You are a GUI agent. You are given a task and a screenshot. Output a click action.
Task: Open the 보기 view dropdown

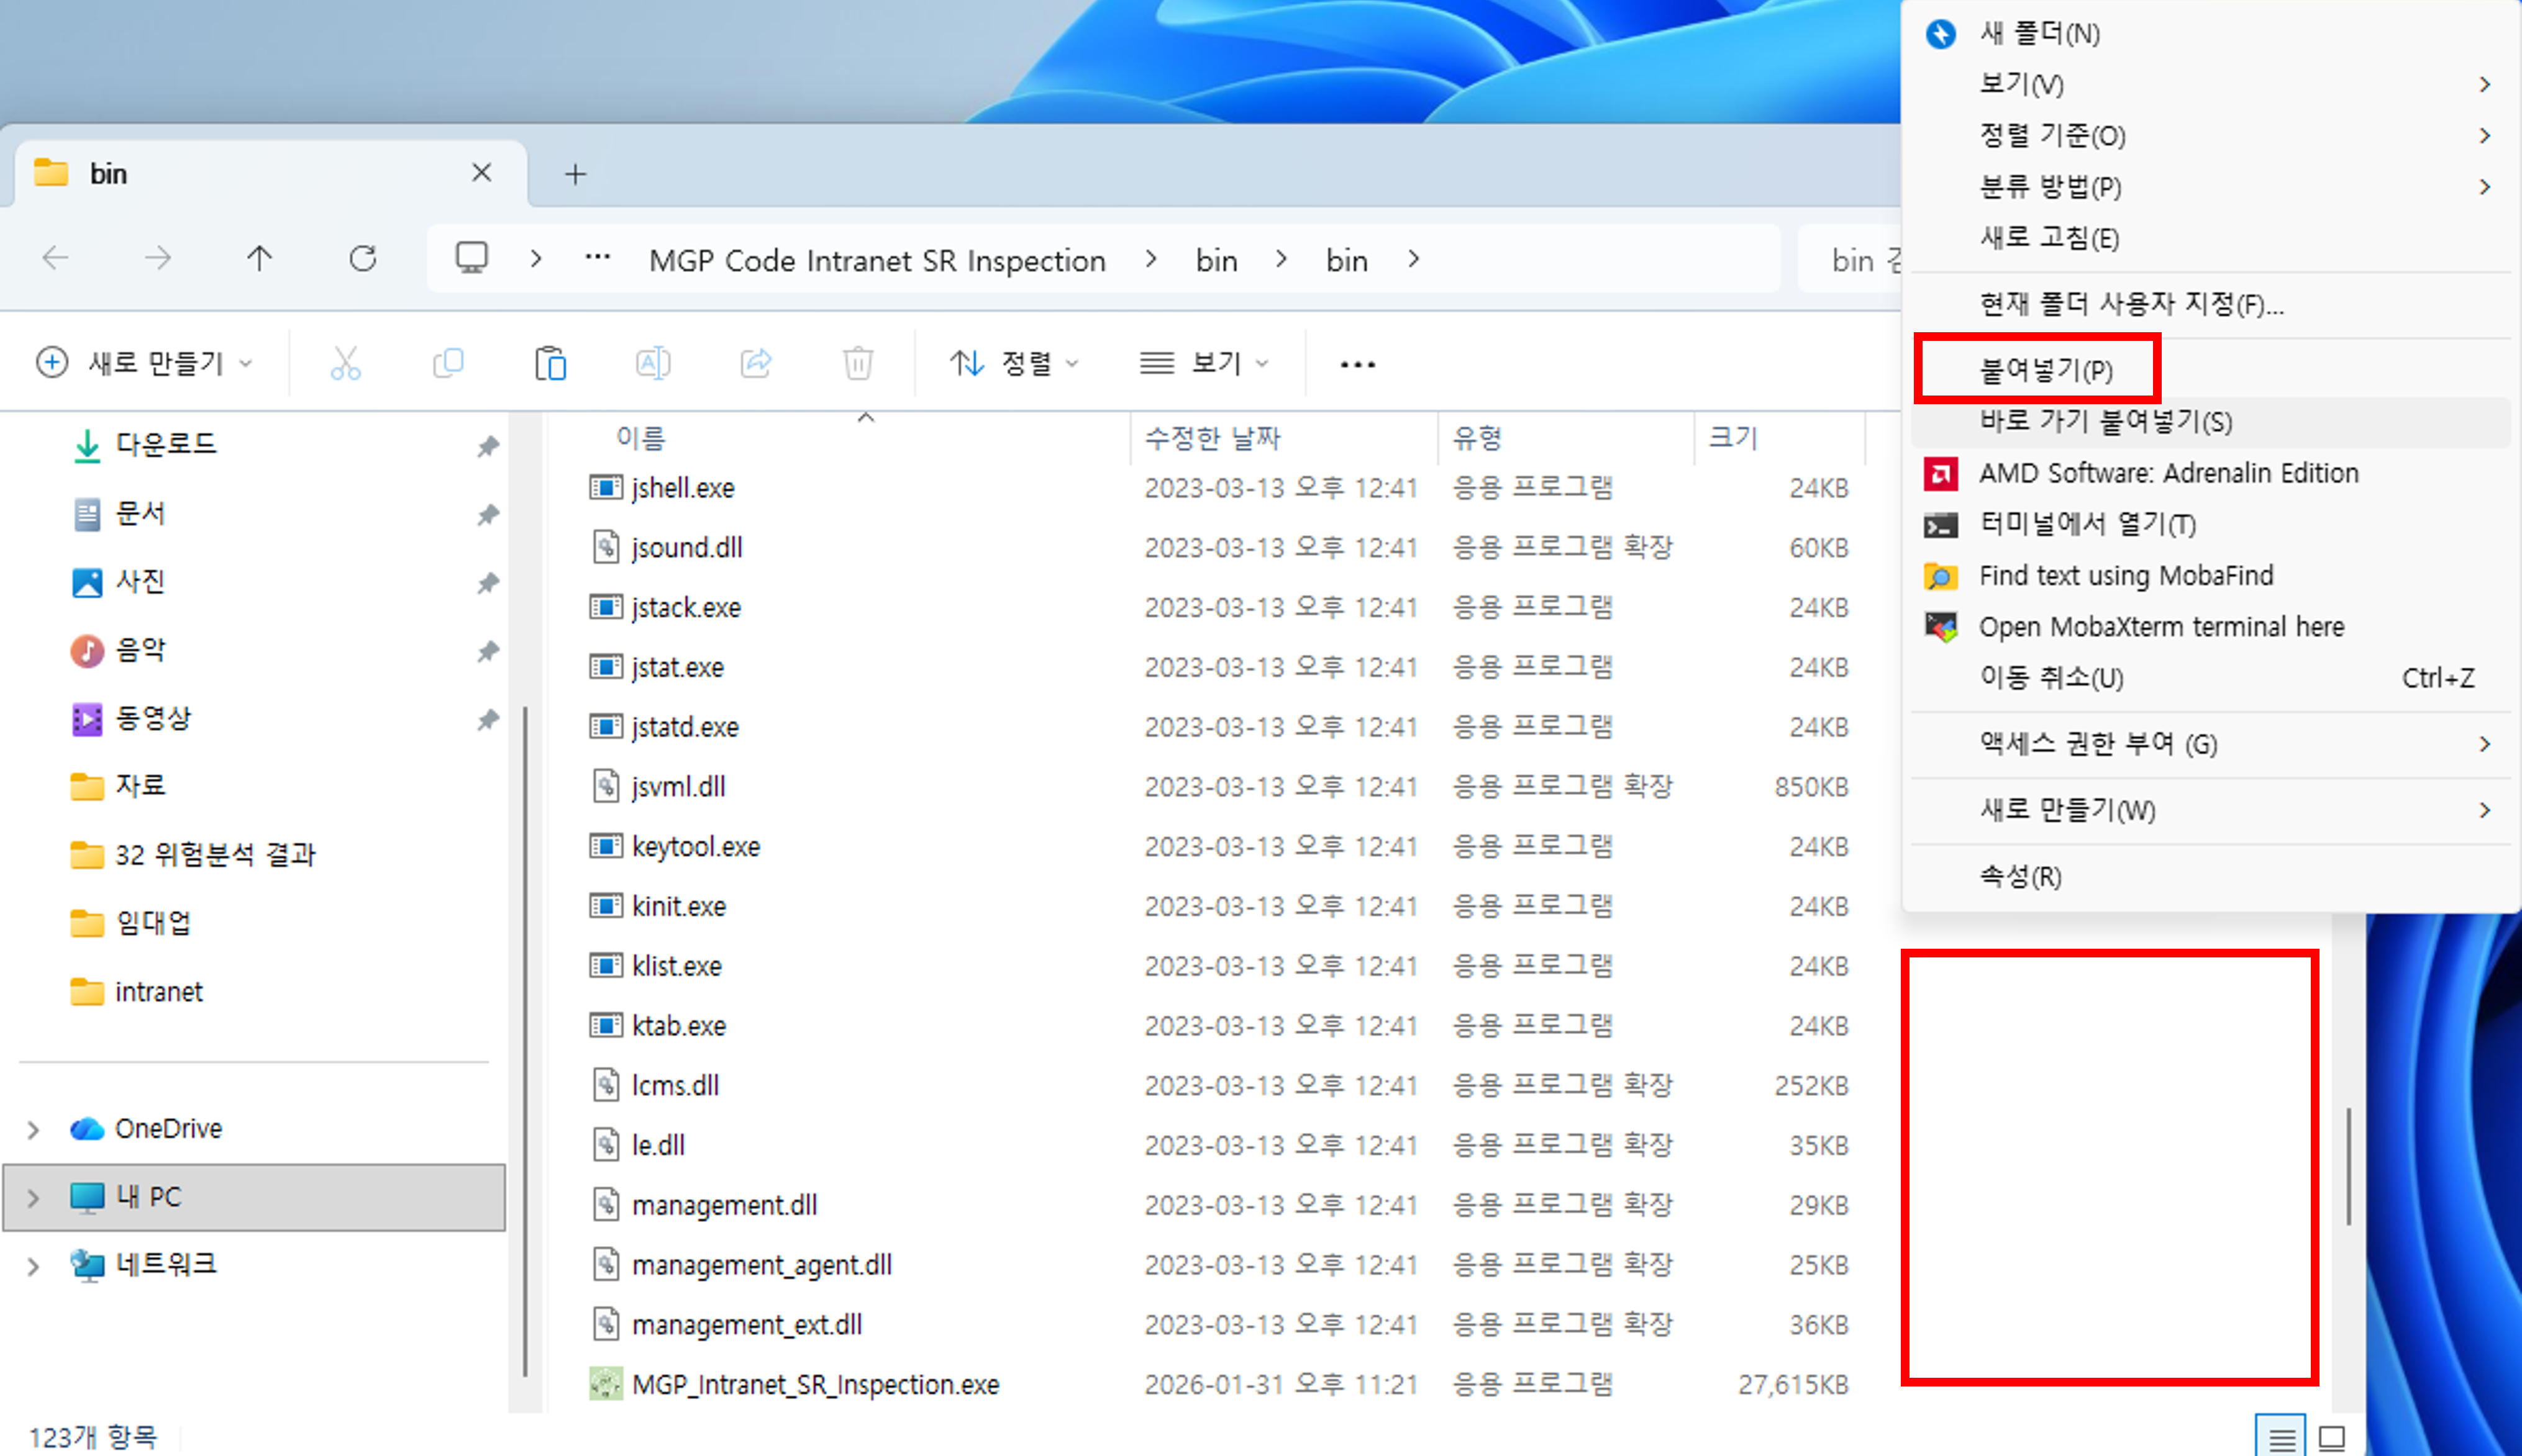click(1206, 362)
